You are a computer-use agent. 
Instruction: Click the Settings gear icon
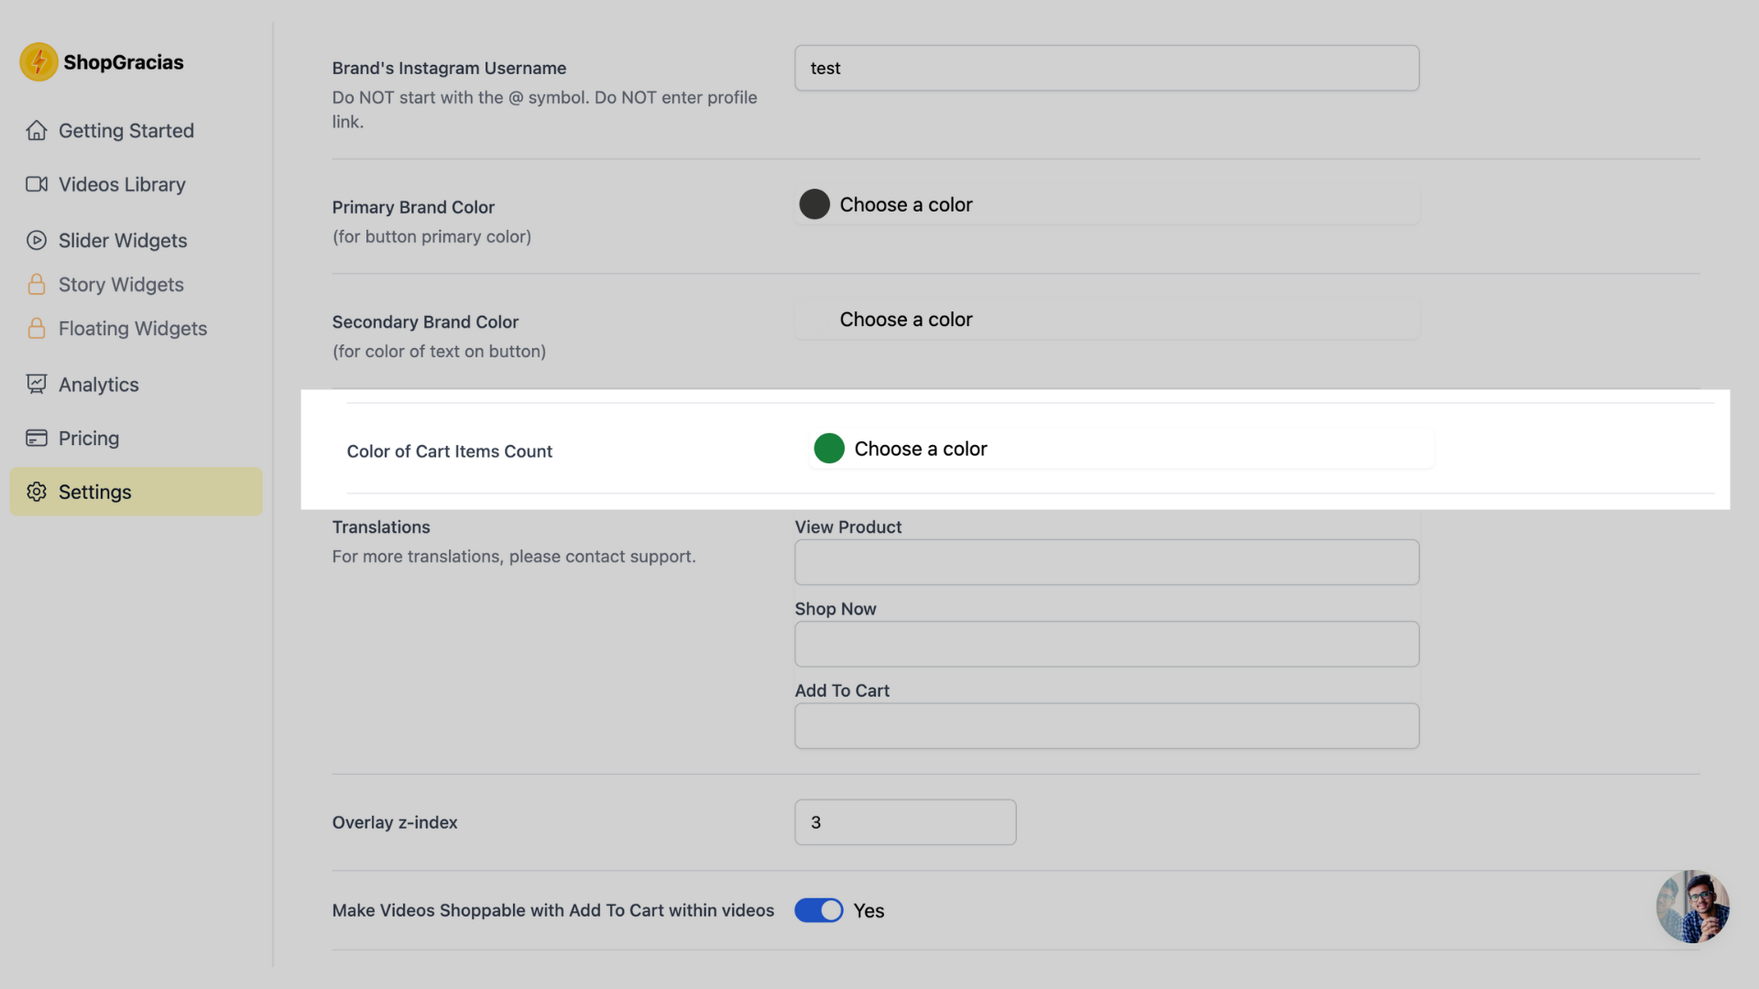pyautogui.click(x=37, y=493)
